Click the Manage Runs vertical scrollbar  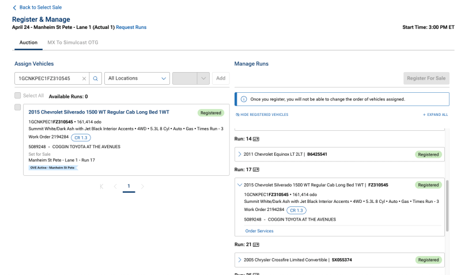(447, 206)
